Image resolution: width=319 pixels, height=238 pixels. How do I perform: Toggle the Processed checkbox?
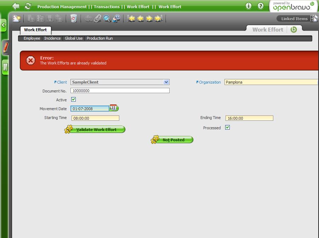pyautogui.click(x=227, y=127)
